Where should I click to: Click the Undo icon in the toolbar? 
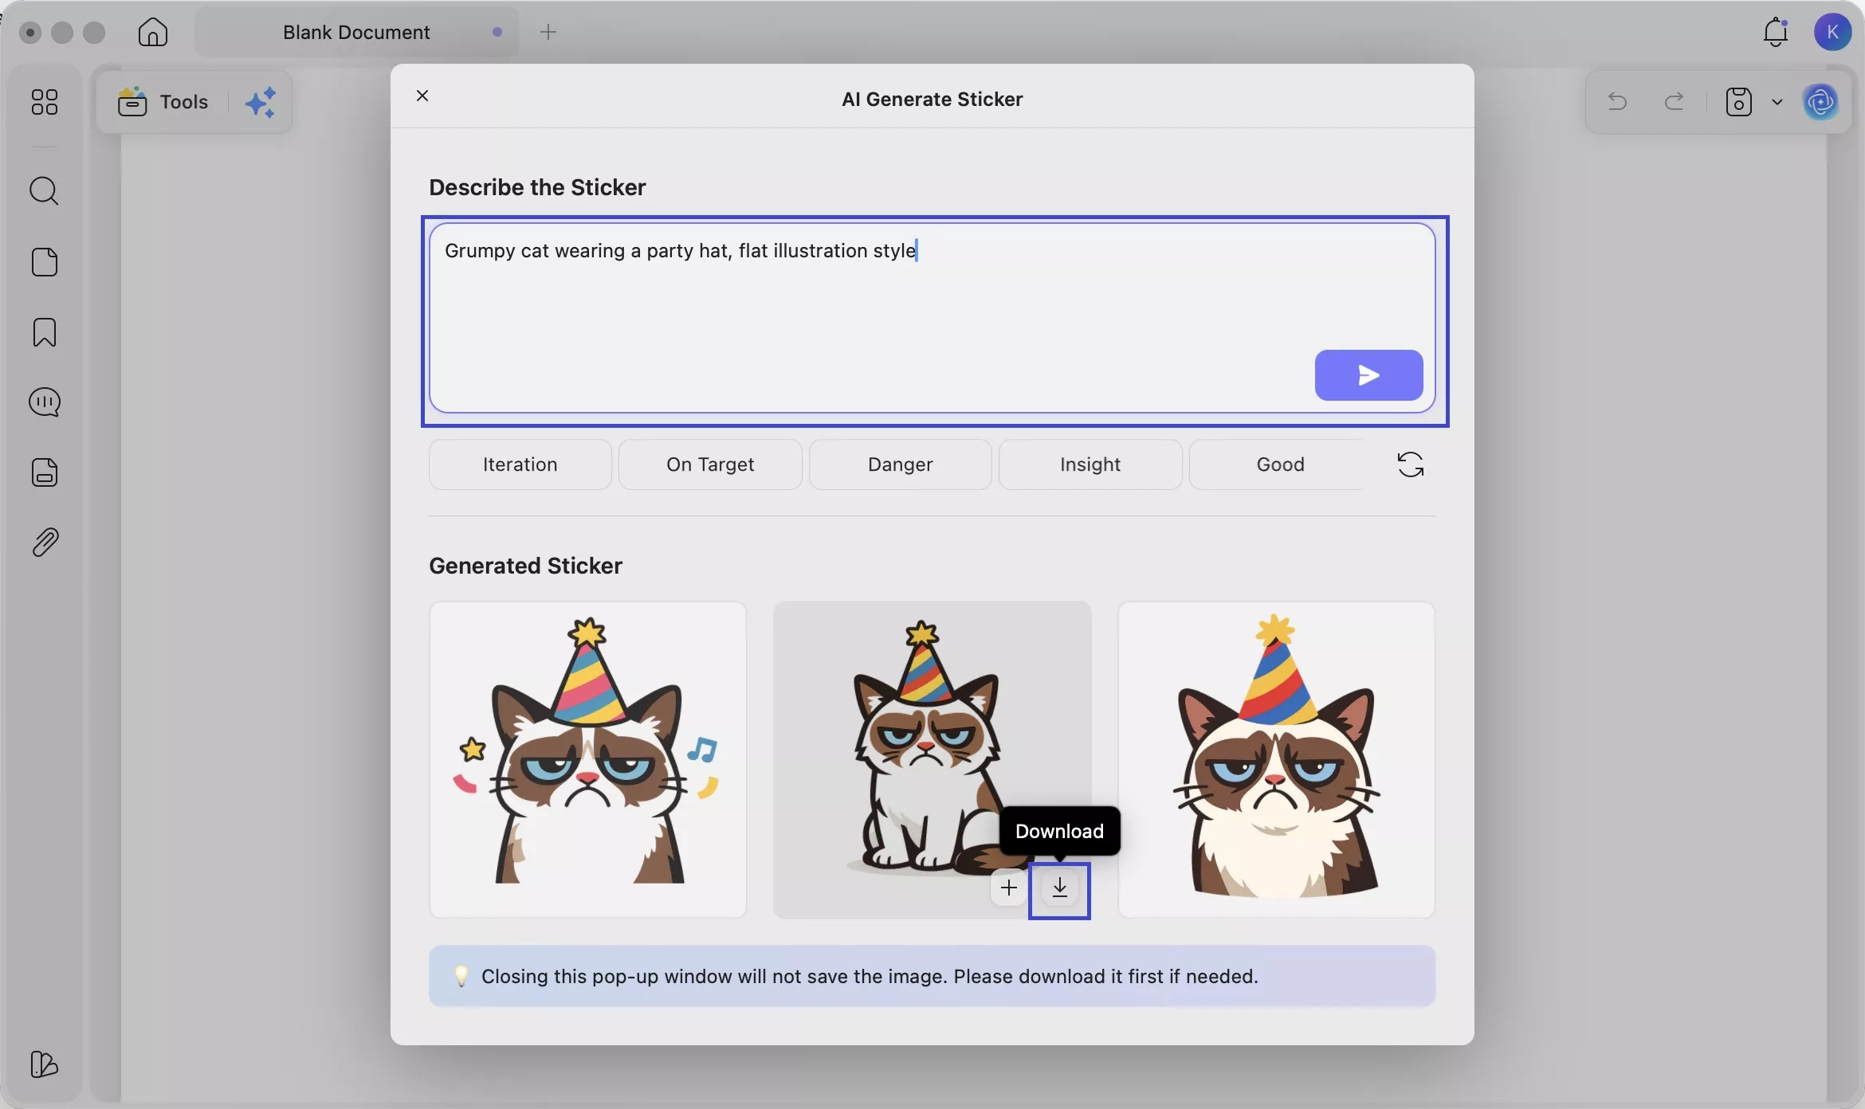click(x=1617, y=102)
